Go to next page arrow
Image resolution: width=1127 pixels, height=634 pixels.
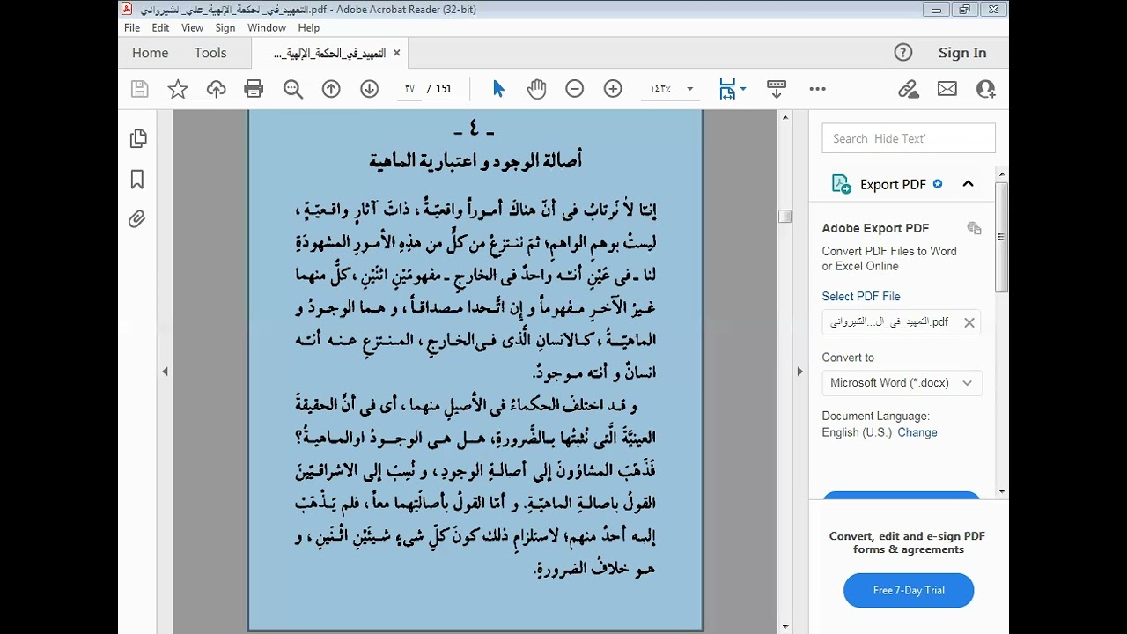[x=369, y=89]
